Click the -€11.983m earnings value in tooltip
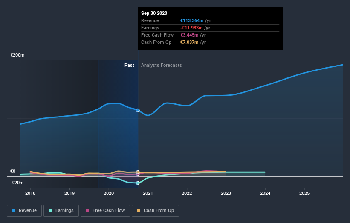 [x=191, y=28]
